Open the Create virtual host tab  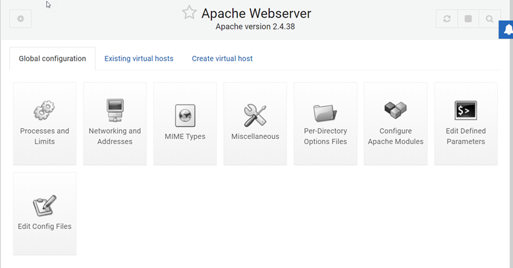click(222, 59)
